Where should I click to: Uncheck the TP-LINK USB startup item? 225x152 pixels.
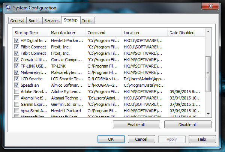(16, 66)
